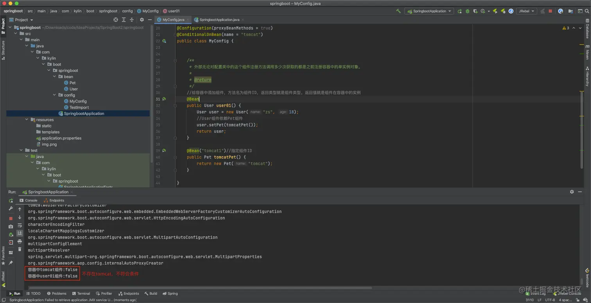
Task: Stop the running application from top toolbar
Action: [x=550, y=11]
